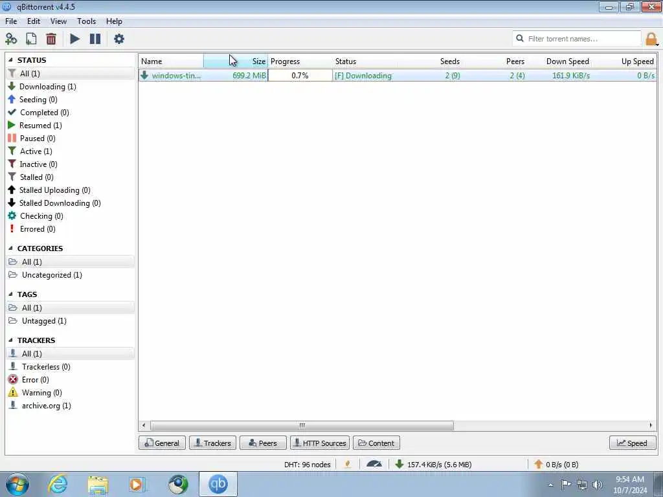
Task: Open the File menu
Action: pyautogui.click(x=11, y=21)
